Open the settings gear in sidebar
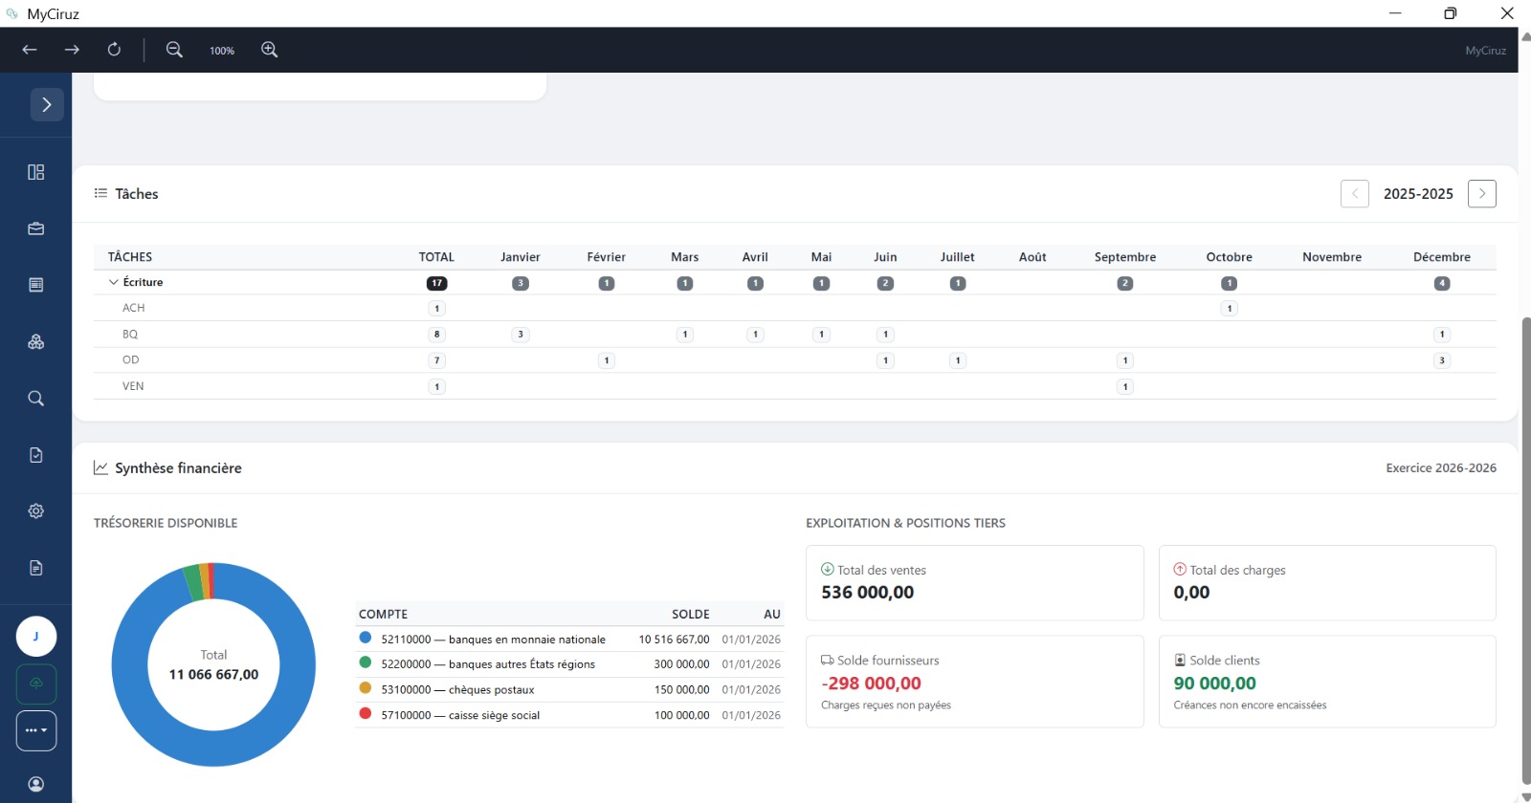This screenshot has height=803, width=1531. [x=36, y=511]
